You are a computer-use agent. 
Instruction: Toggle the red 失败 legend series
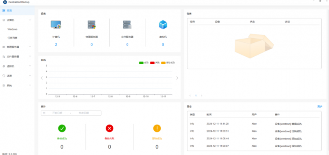155,62
